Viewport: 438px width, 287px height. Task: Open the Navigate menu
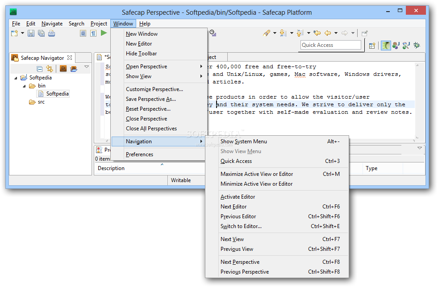pyautogui.click(x=52, y=24)
